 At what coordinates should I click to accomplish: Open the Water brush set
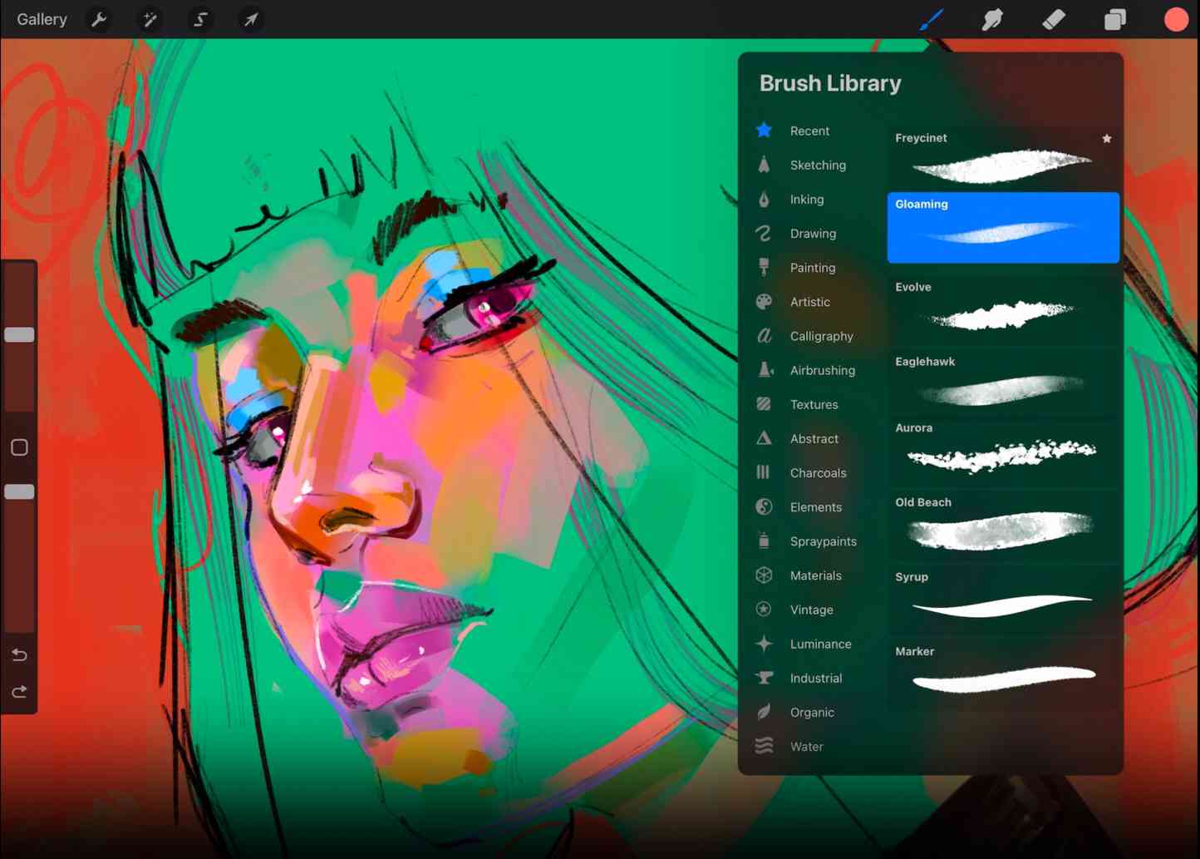click(x=806, y=746)
